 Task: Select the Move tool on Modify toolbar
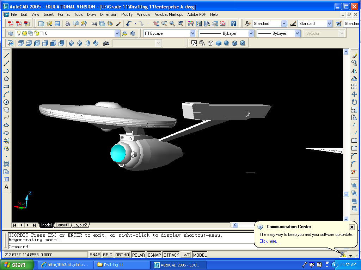click(355, 94)
